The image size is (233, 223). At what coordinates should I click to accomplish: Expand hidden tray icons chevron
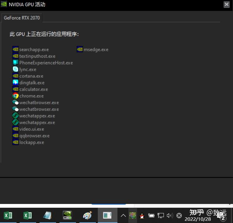[123, 216]
